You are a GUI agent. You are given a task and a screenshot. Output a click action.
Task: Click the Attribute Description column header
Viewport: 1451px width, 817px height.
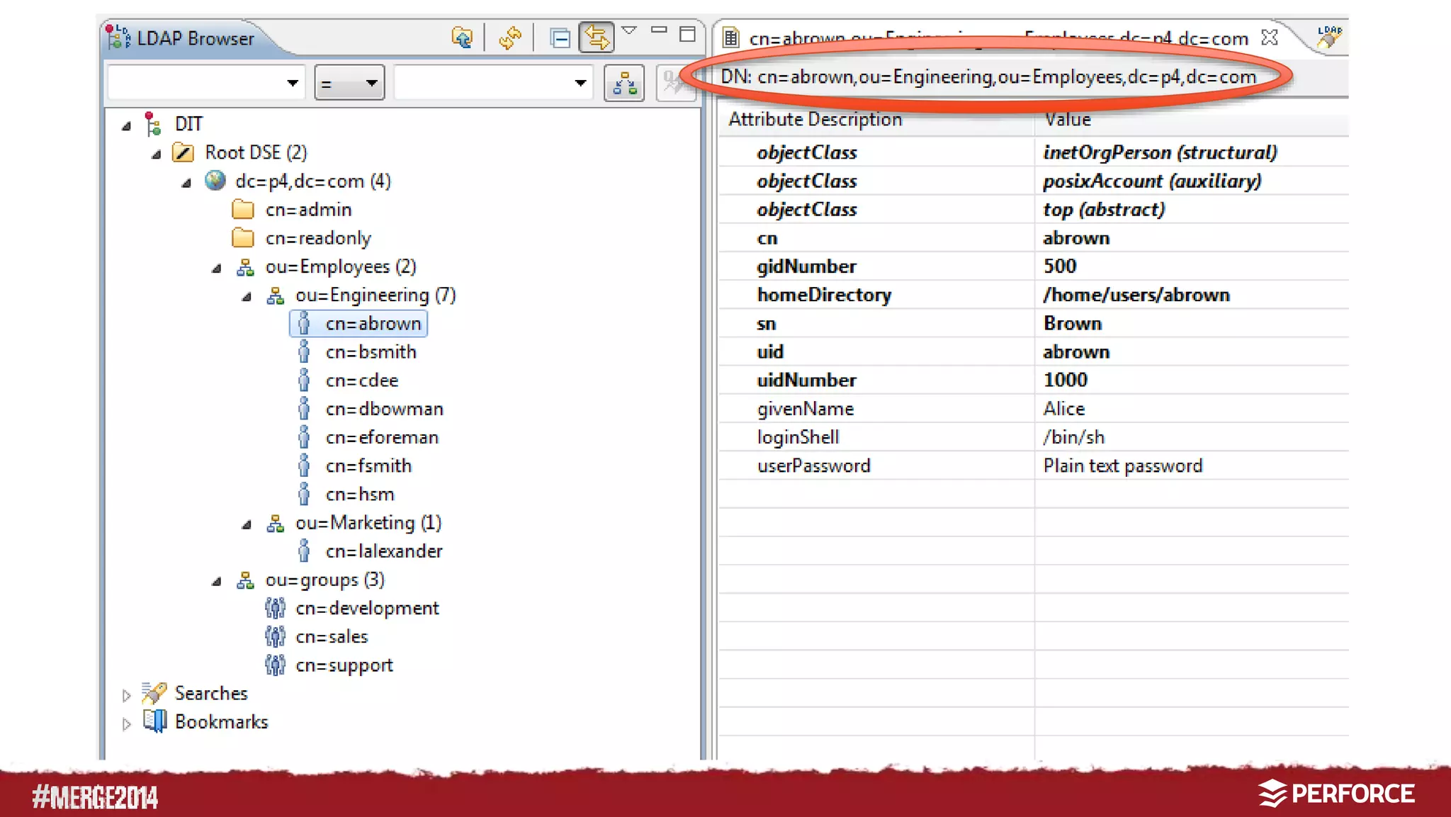click(x=815, y=120)
